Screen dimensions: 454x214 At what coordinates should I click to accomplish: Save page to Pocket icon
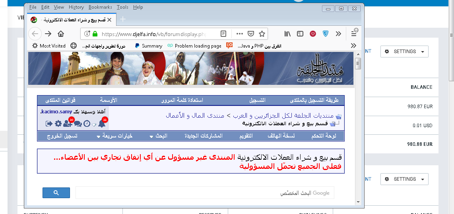(251, 34)
